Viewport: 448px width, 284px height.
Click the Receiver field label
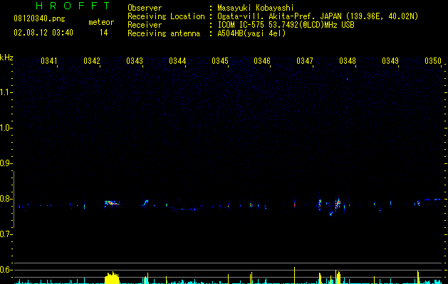tap(145, 25)
